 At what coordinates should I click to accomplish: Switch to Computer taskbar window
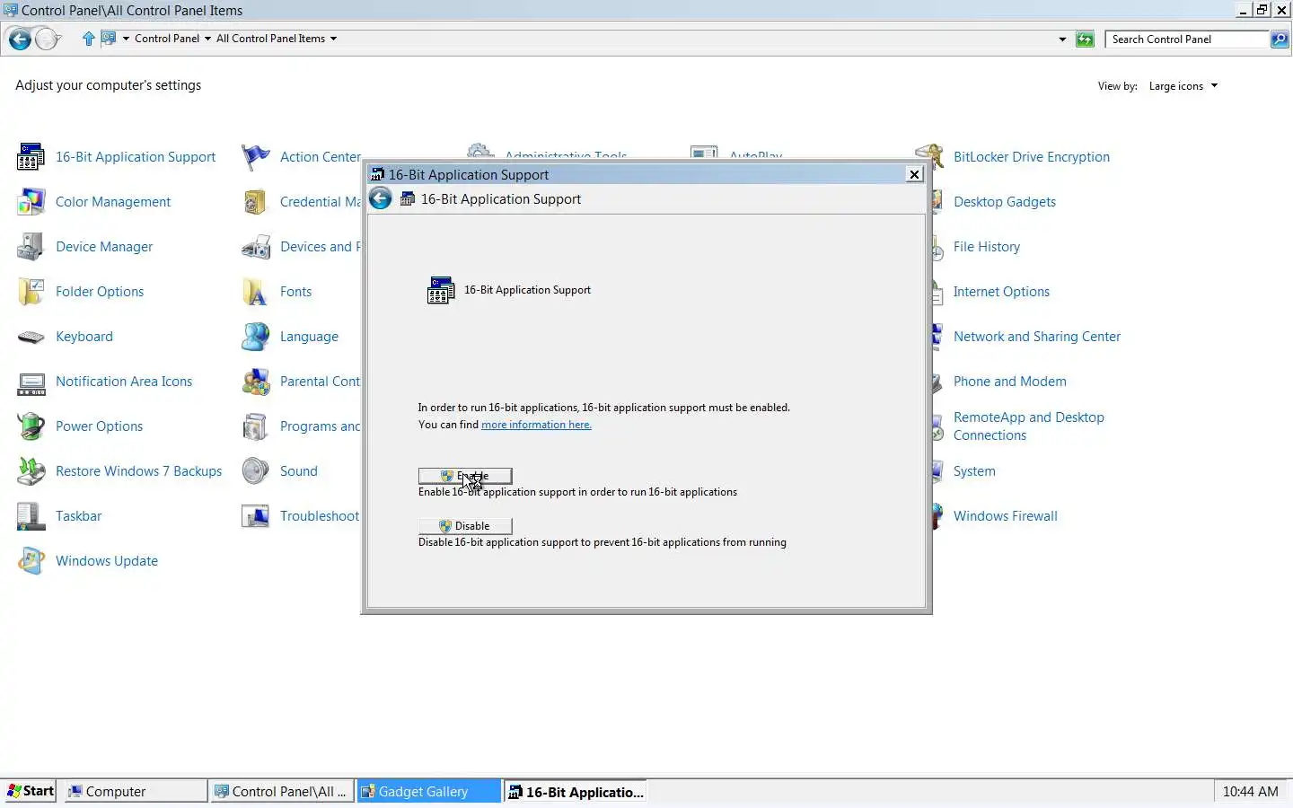pyautogui.click(x=136, y=791)
